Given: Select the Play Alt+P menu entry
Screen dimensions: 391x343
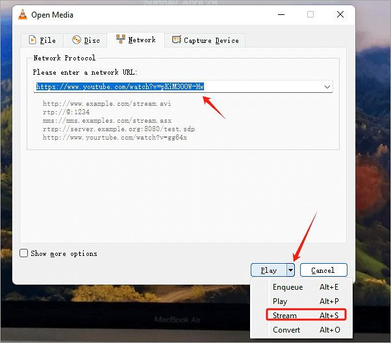Looking at the screenshot, I should click(x=280, y=301).
